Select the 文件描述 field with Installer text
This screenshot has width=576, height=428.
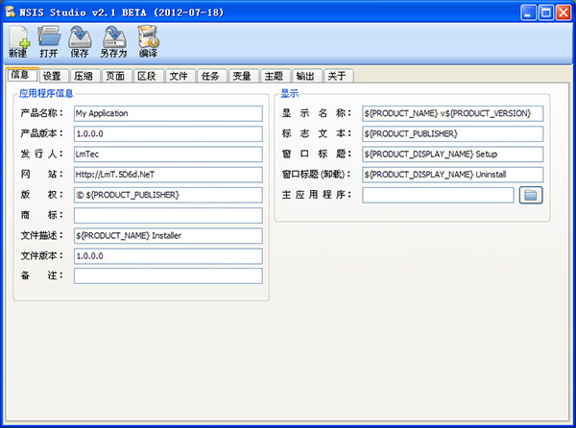coord(168,236)
